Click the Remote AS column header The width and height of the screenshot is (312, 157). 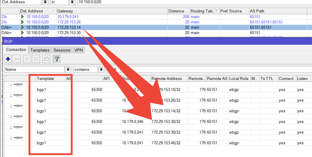tap(217, 78)
